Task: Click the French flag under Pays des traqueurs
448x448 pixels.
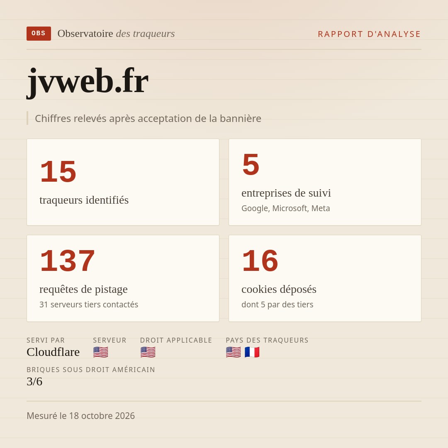Action: (252, 352)
